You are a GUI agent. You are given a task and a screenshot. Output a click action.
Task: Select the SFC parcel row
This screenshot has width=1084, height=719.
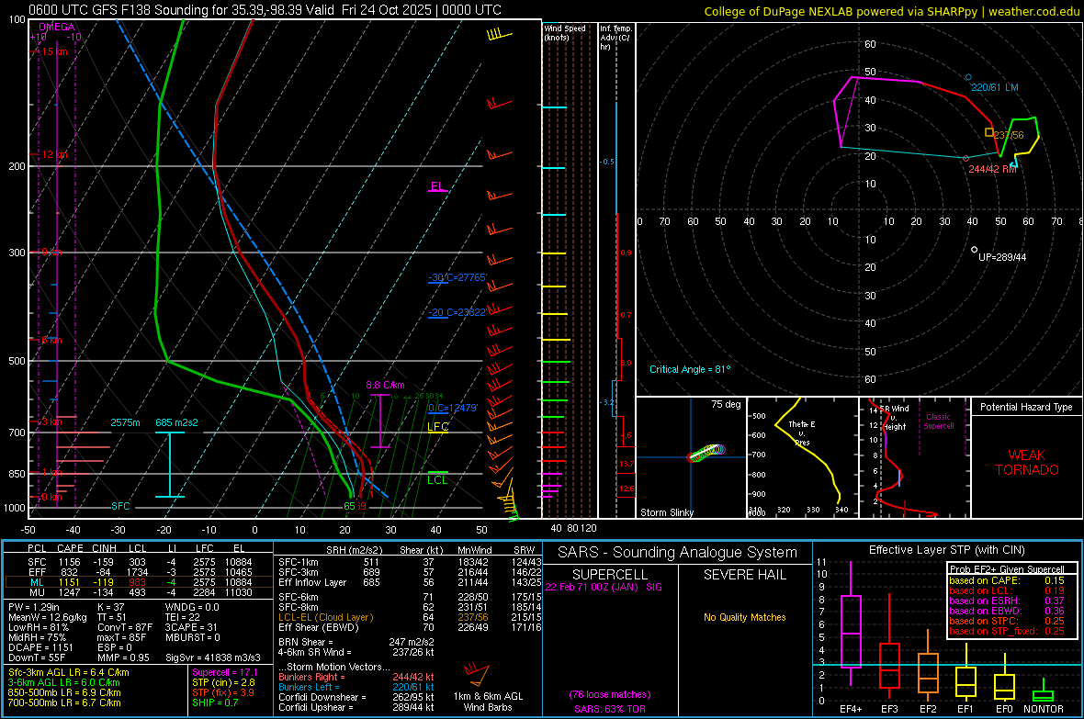click(x=138, y=560)
